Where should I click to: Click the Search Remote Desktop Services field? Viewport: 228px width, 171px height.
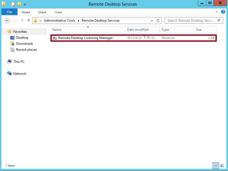pyautogui.click(x=194, y=20)
